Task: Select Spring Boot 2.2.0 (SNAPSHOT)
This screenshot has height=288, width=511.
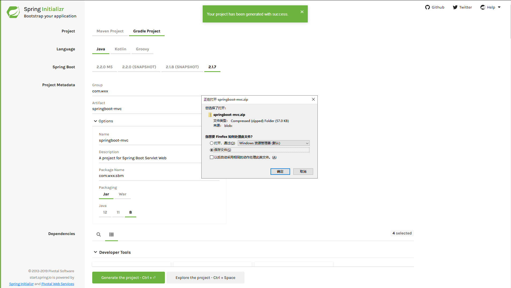Action: [139, 67]
